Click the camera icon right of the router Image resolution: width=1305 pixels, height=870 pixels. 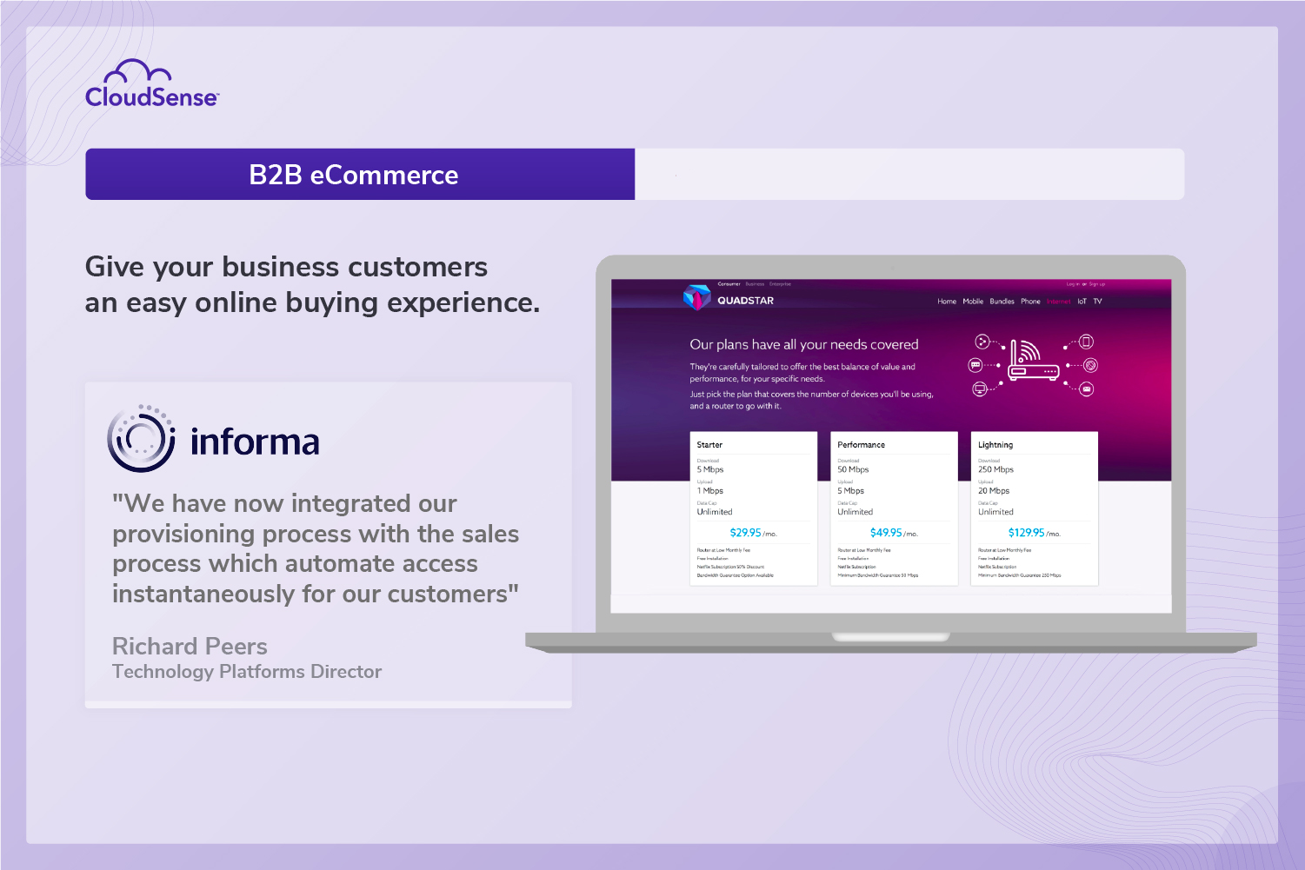click(x=1090, y=365)
